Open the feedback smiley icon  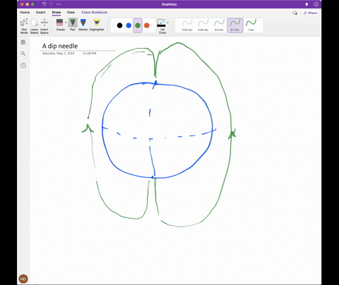316,4
